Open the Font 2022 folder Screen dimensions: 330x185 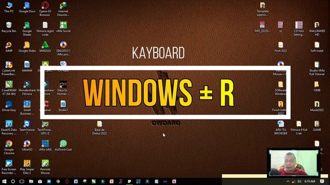click(x=280, y=47)
